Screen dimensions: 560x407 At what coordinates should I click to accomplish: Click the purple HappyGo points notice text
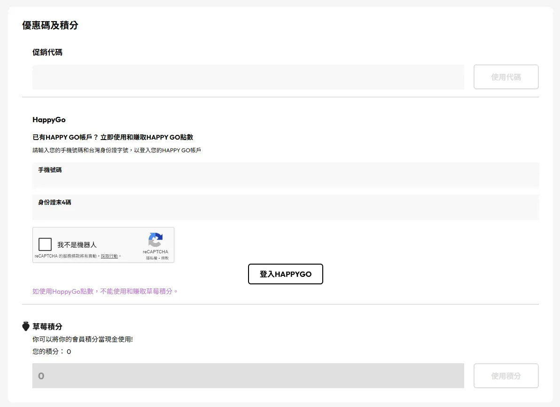tap(105, 291)
